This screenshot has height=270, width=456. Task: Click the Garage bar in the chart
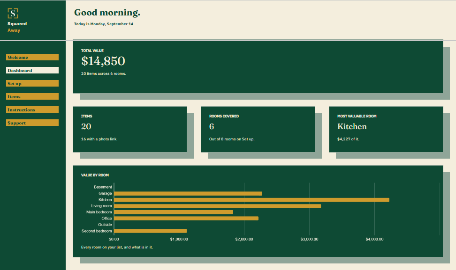pos(188,193)
